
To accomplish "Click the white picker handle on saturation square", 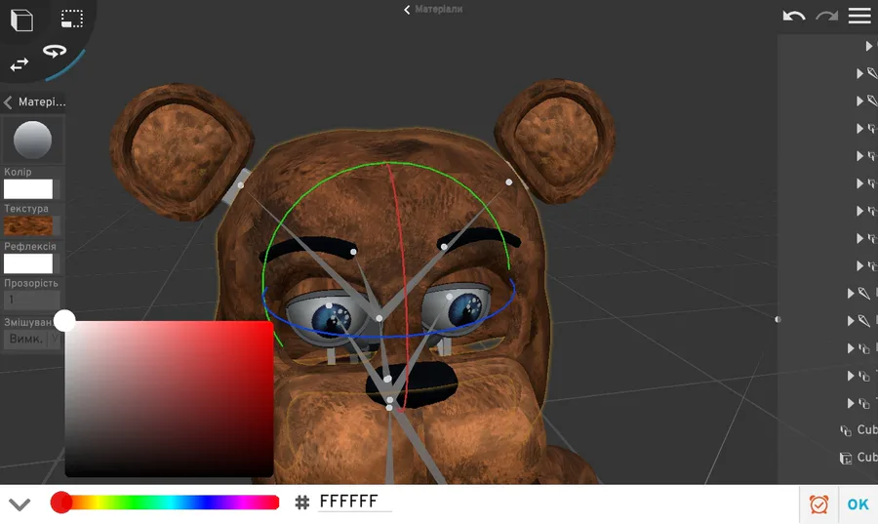I will click(x=64, y=321).
